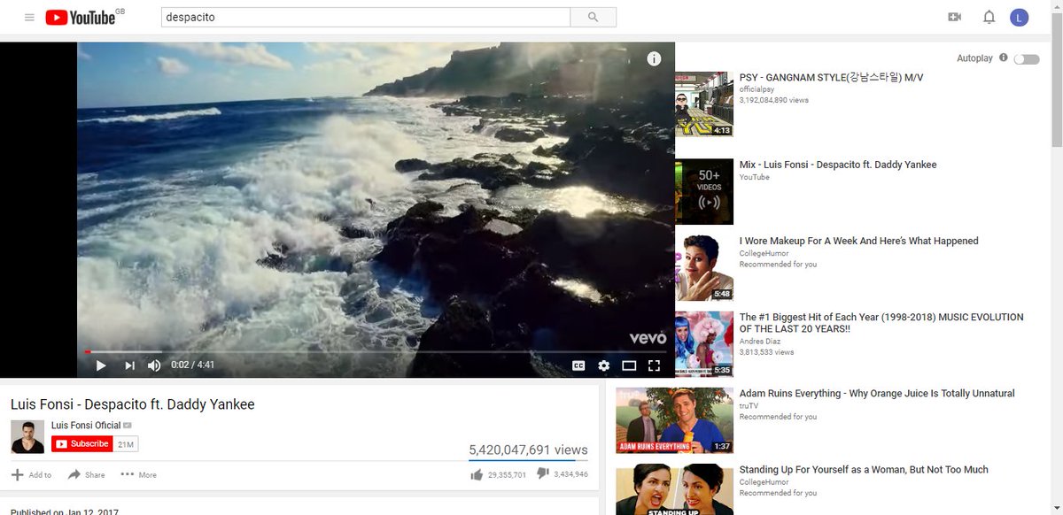Open the upload video camera icon

point(954,17)
